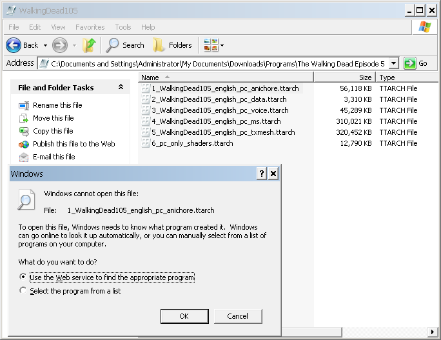Click Copy this file link
The height and width of the screenshot is (340, 441).
click(x=53, y=131)
